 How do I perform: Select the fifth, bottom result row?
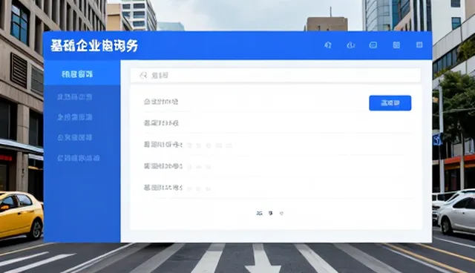tap(278, 188)
